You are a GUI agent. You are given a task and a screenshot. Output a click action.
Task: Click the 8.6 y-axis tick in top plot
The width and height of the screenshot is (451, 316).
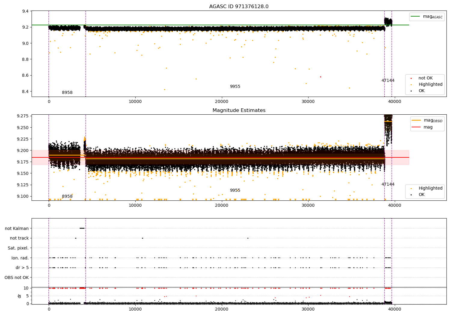[26, 76]
